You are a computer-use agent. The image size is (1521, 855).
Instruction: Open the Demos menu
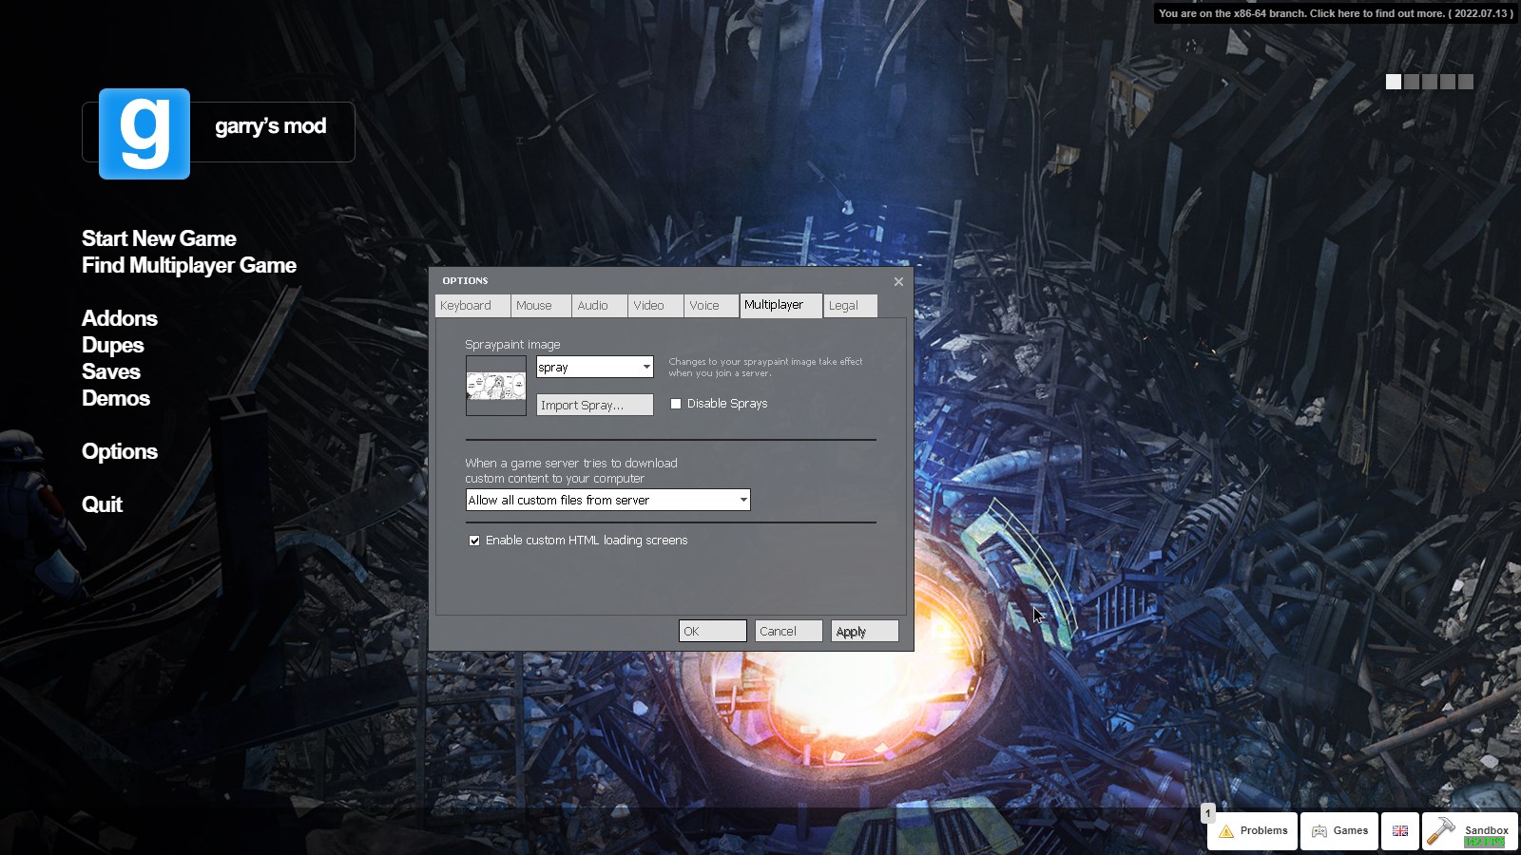116,398
